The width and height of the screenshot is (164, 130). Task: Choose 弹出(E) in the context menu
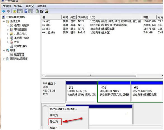(54, 115)
